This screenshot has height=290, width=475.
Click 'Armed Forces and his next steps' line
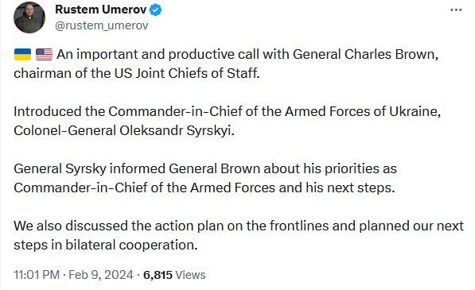[x=204, y=188]
